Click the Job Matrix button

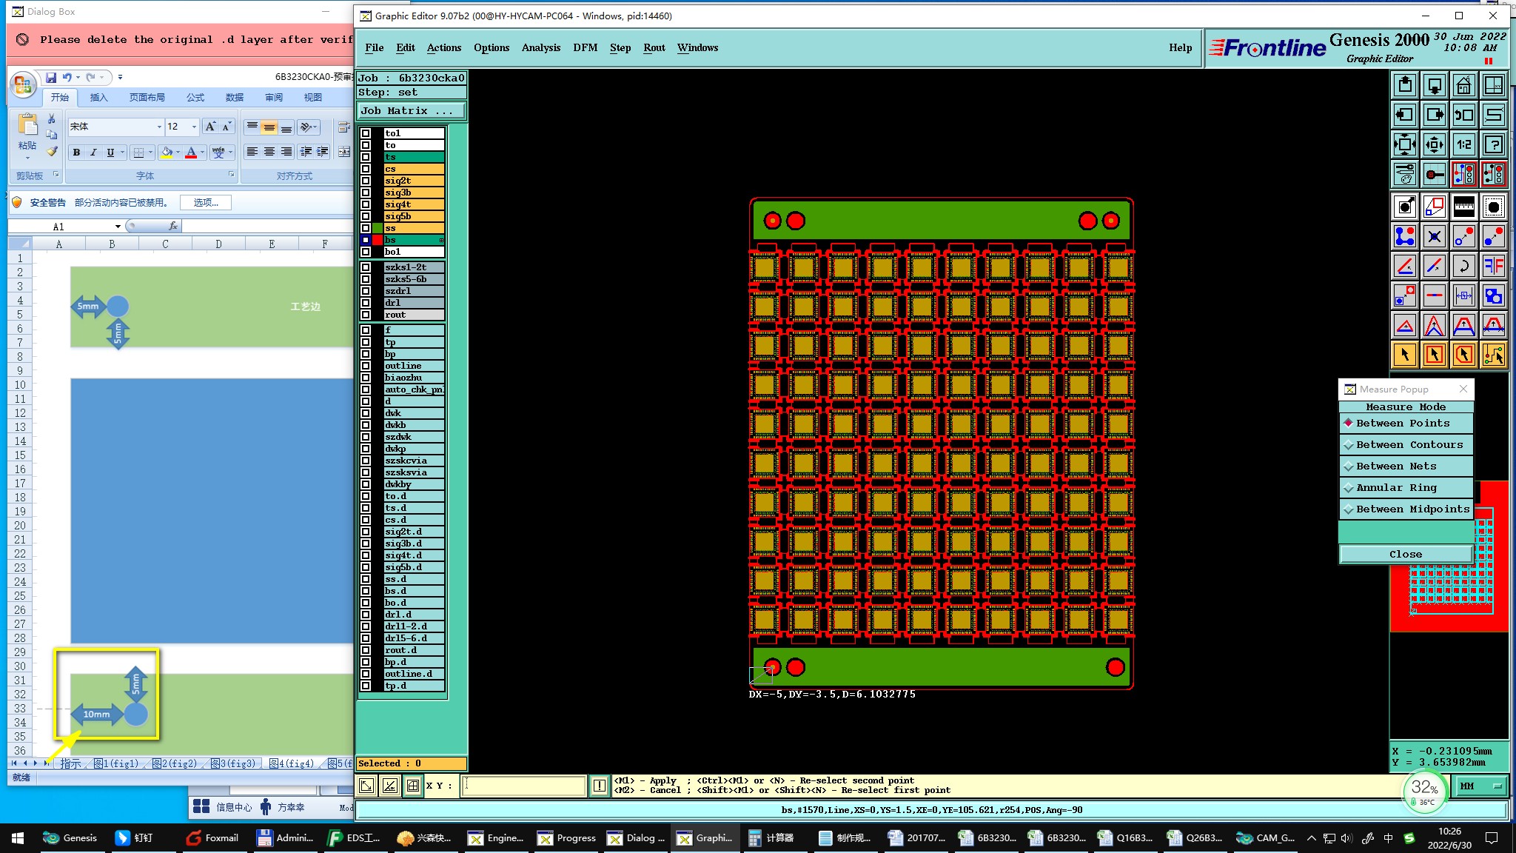(412, 111)
